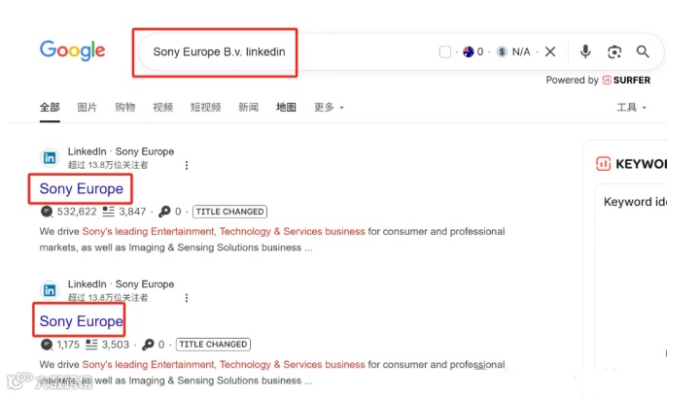Submit search with magnifying glass icon
Image resolution: width=700 pixels, height=396 pixels.
click(643, 51)
